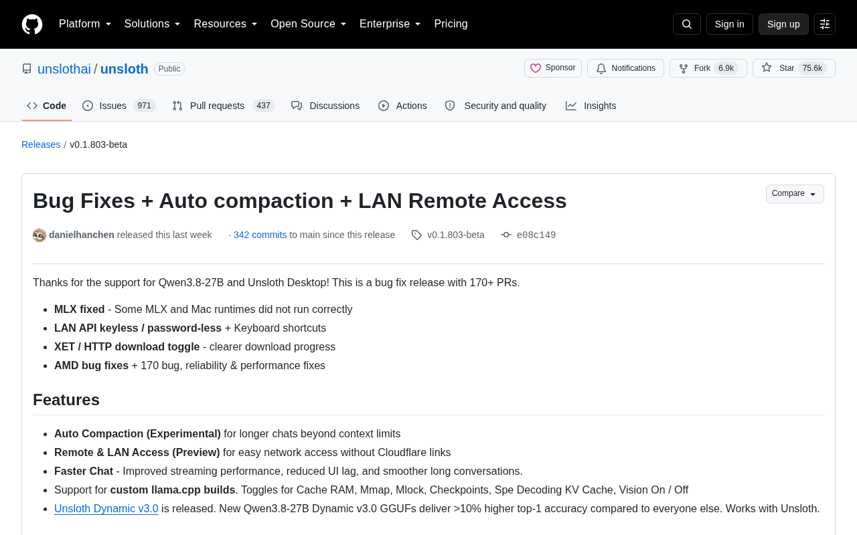Switch to the Discussions tab
The image size is (857, 535).
(x=325, y=106)
